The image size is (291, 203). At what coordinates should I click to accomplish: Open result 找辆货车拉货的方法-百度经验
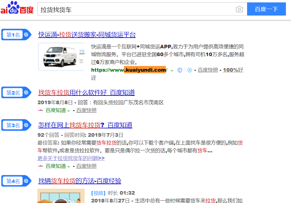pos(80,181)
